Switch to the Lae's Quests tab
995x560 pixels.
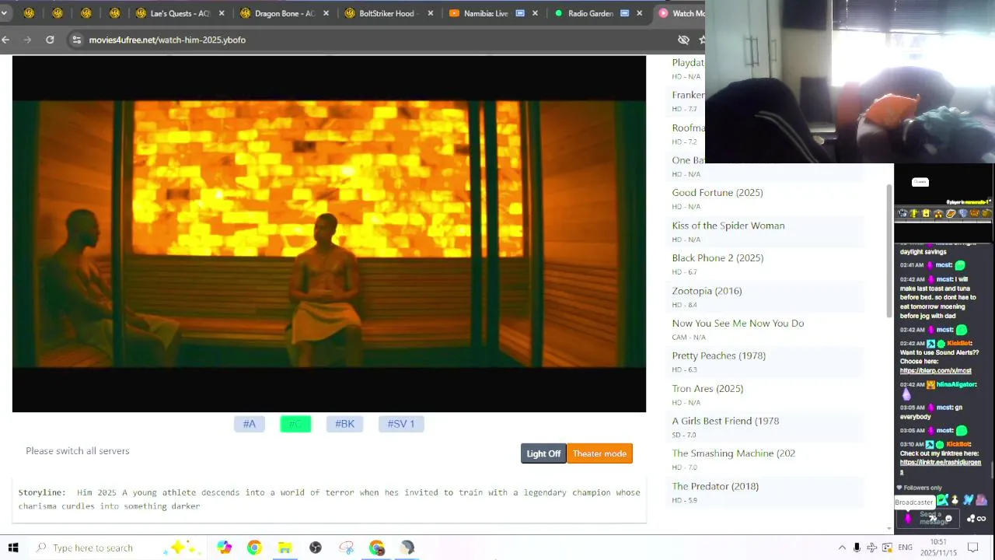(x=180, y=13)
